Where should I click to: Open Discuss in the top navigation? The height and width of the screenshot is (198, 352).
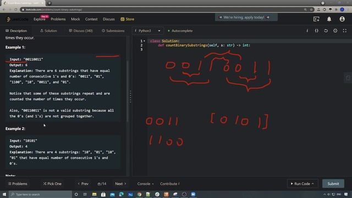(109, 19)
